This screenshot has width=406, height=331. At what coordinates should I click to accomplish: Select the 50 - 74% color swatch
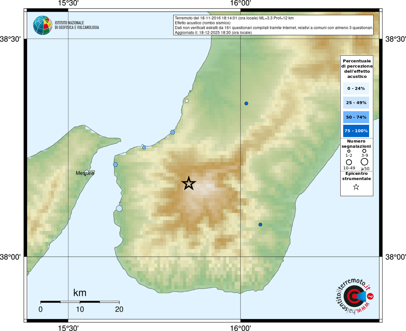pyautogui.click(x=356, y=117)
